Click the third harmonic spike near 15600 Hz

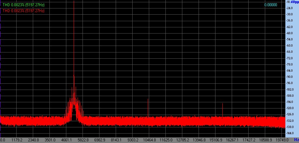222,109
